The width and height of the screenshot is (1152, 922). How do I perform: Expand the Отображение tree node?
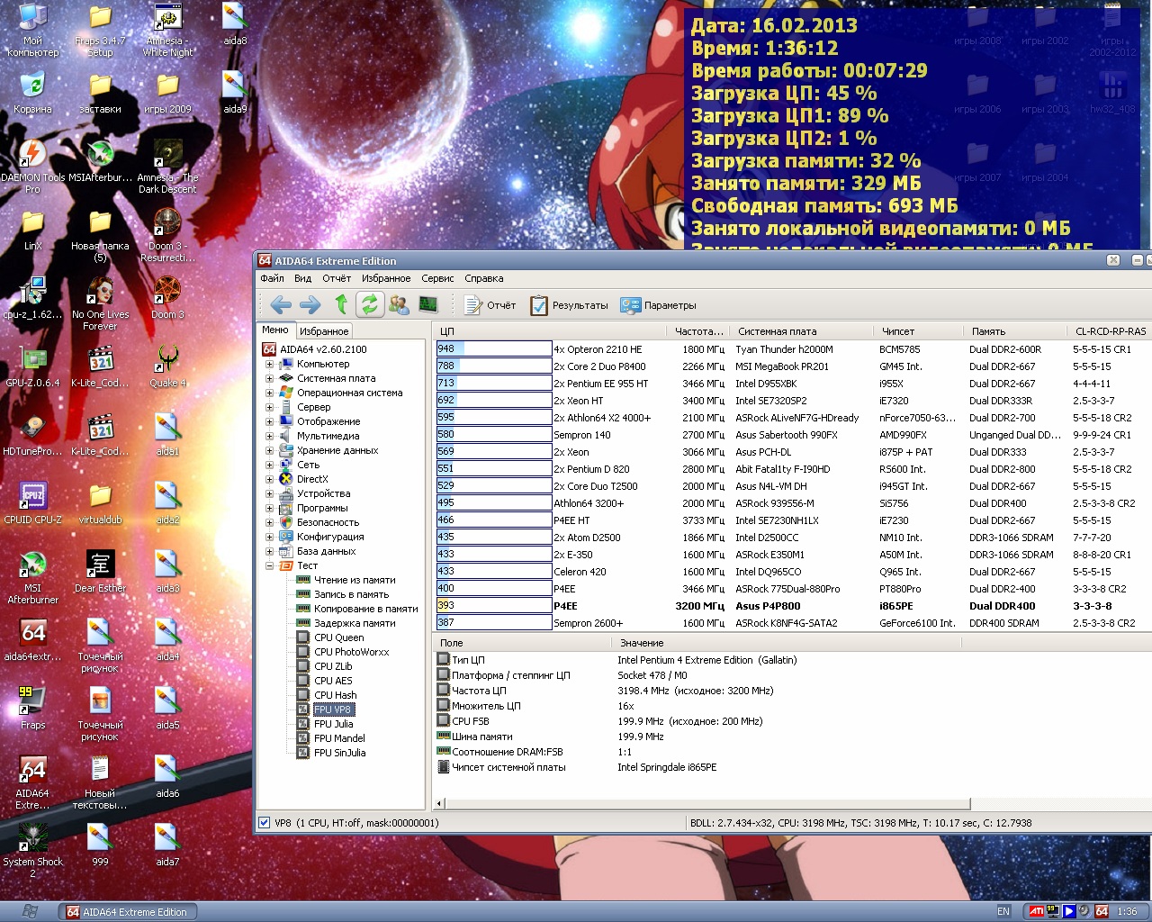pyautogui.click(x=269, y=421)
